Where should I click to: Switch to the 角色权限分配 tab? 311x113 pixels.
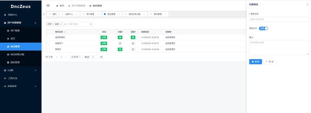coord(135,14)
